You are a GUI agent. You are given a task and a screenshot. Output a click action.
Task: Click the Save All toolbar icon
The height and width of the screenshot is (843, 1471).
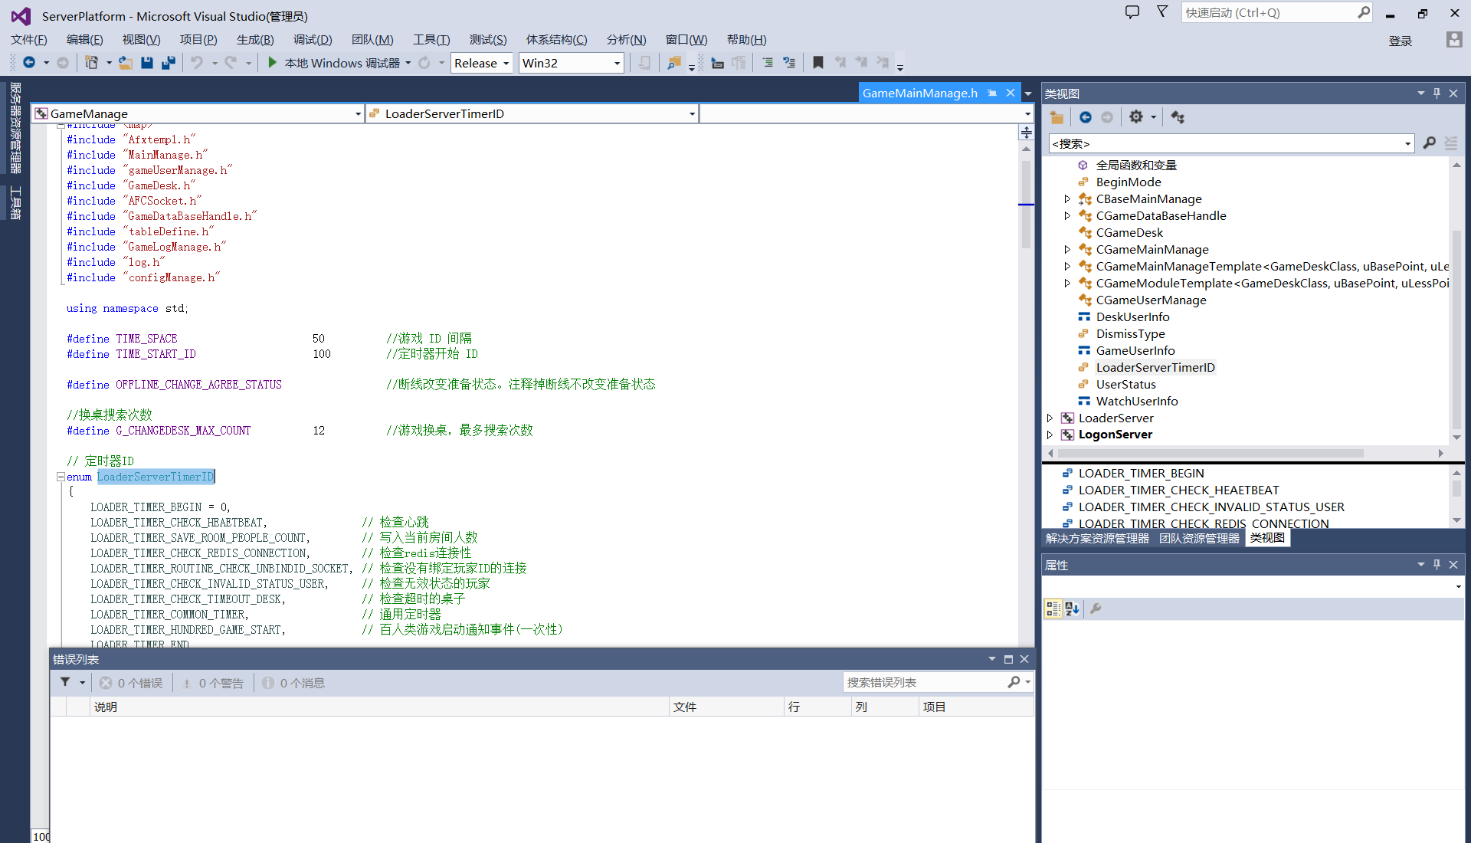click(x=169, y=63)
